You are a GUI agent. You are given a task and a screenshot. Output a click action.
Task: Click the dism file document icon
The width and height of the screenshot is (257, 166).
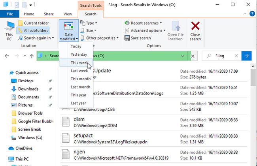coord(66,122)
